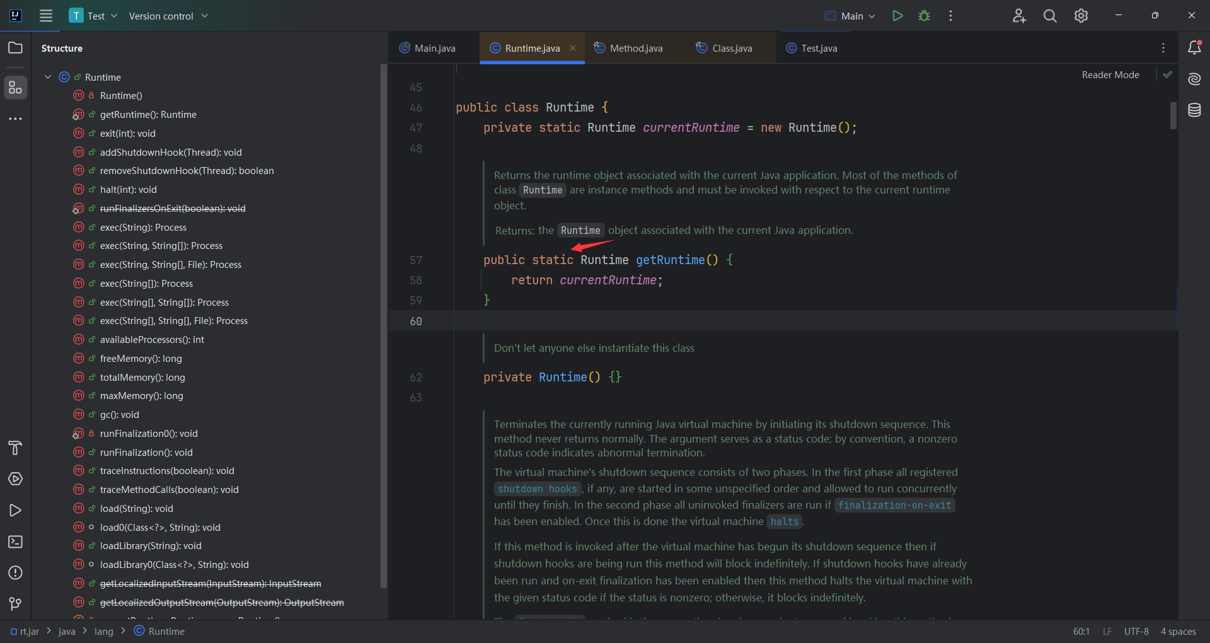
Task: Collapse the Runtime class node
Action: point(48,77)
